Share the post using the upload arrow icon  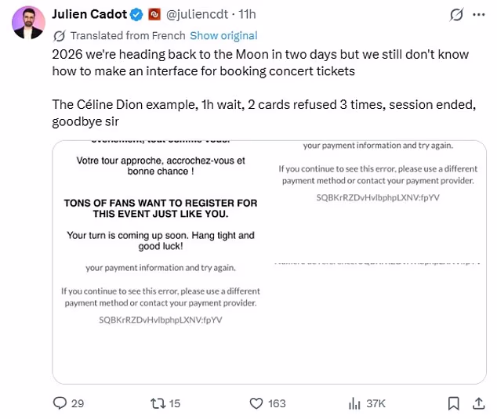478,403
